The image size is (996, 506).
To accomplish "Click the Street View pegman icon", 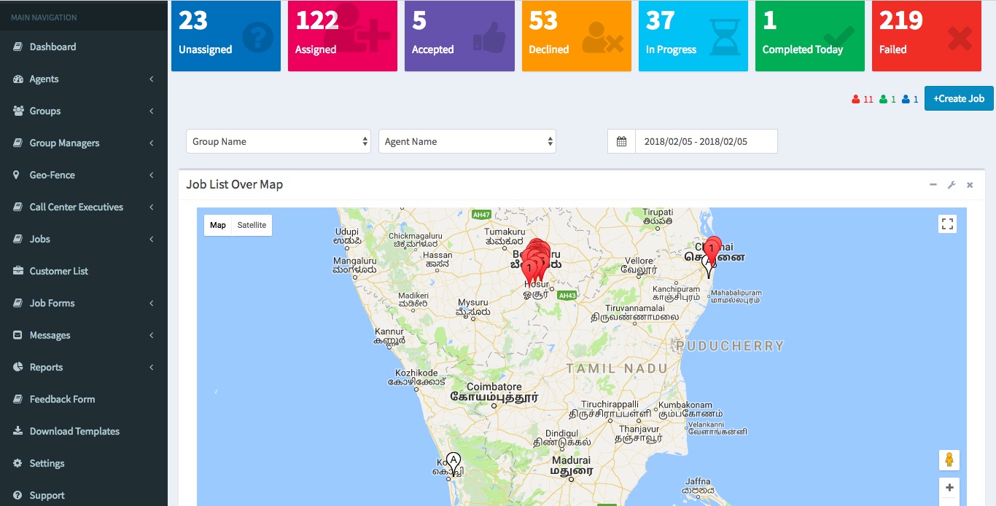I will [949, 460].
